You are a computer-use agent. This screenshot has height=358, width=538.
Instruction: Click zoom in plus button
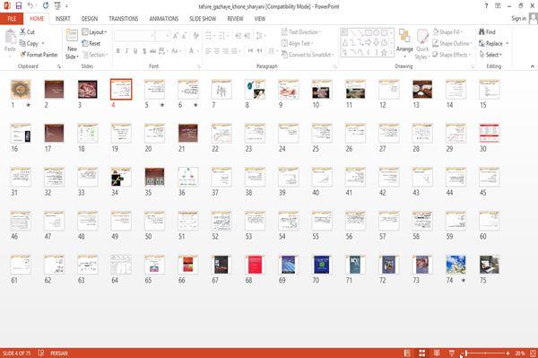(508, 353)
